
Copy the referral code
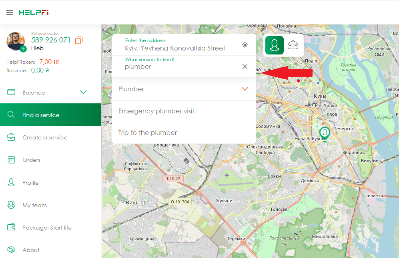click(79, 40)
